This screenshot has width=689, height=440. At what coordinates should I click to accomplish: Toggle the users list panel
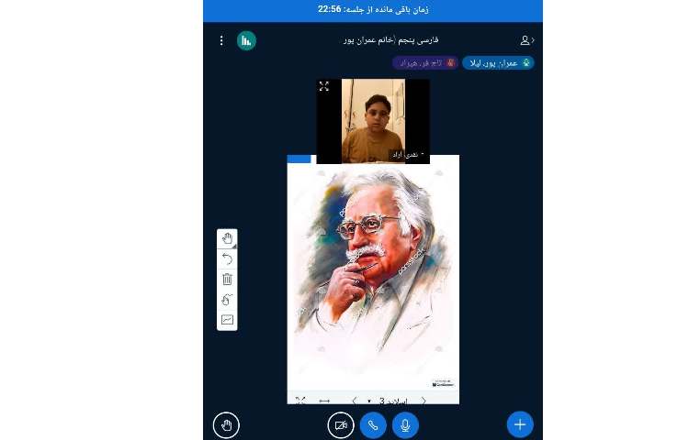[526, 40]
